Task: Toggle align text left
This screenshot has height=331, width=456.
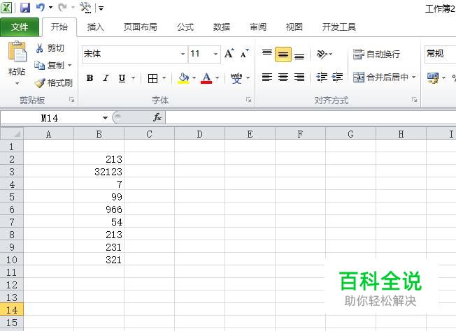Action: (x=267, y=78)
